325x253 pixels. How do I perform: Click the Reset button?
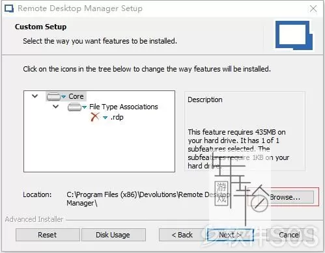coord(48,235)
